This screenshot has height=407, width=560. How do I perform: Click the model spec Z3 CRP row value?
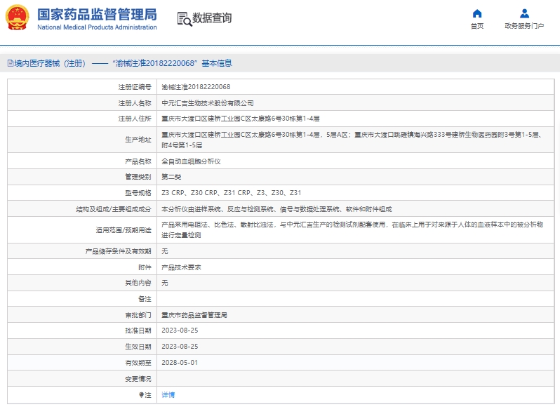(231, 192)
